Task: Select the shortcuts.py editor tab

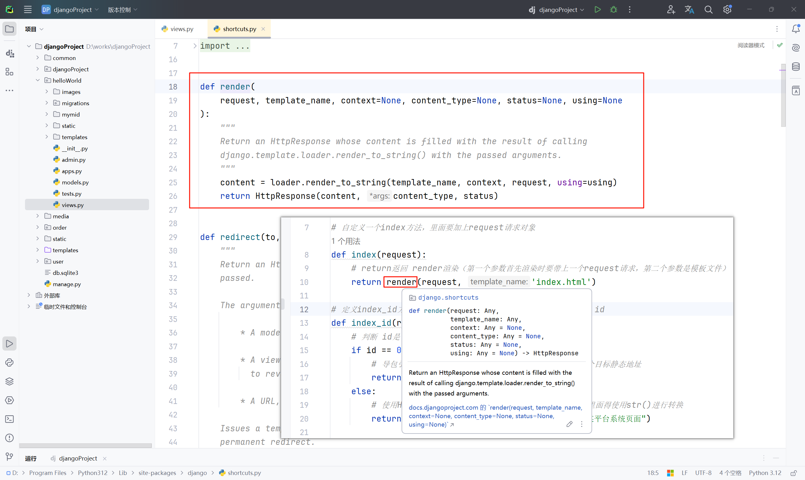Action: coord(239,29)
